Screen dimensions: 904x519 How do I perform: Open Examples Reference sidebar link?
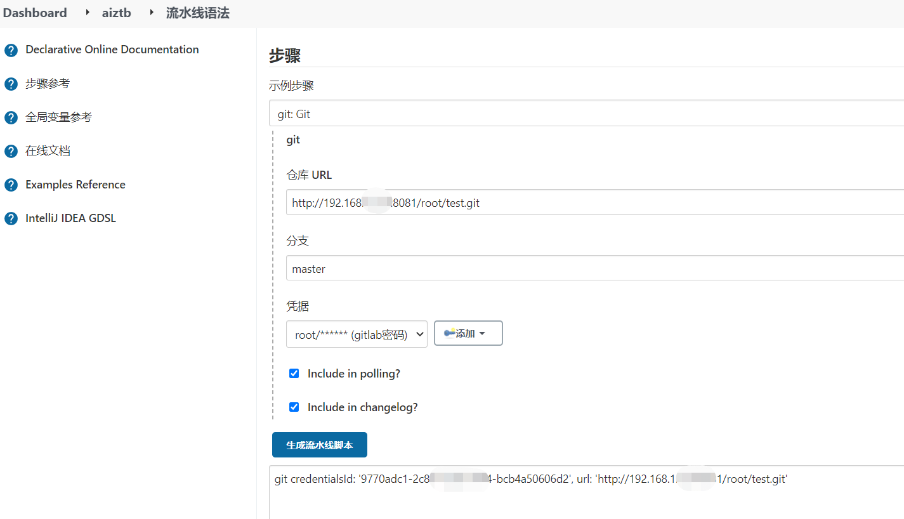click(75, 185)
